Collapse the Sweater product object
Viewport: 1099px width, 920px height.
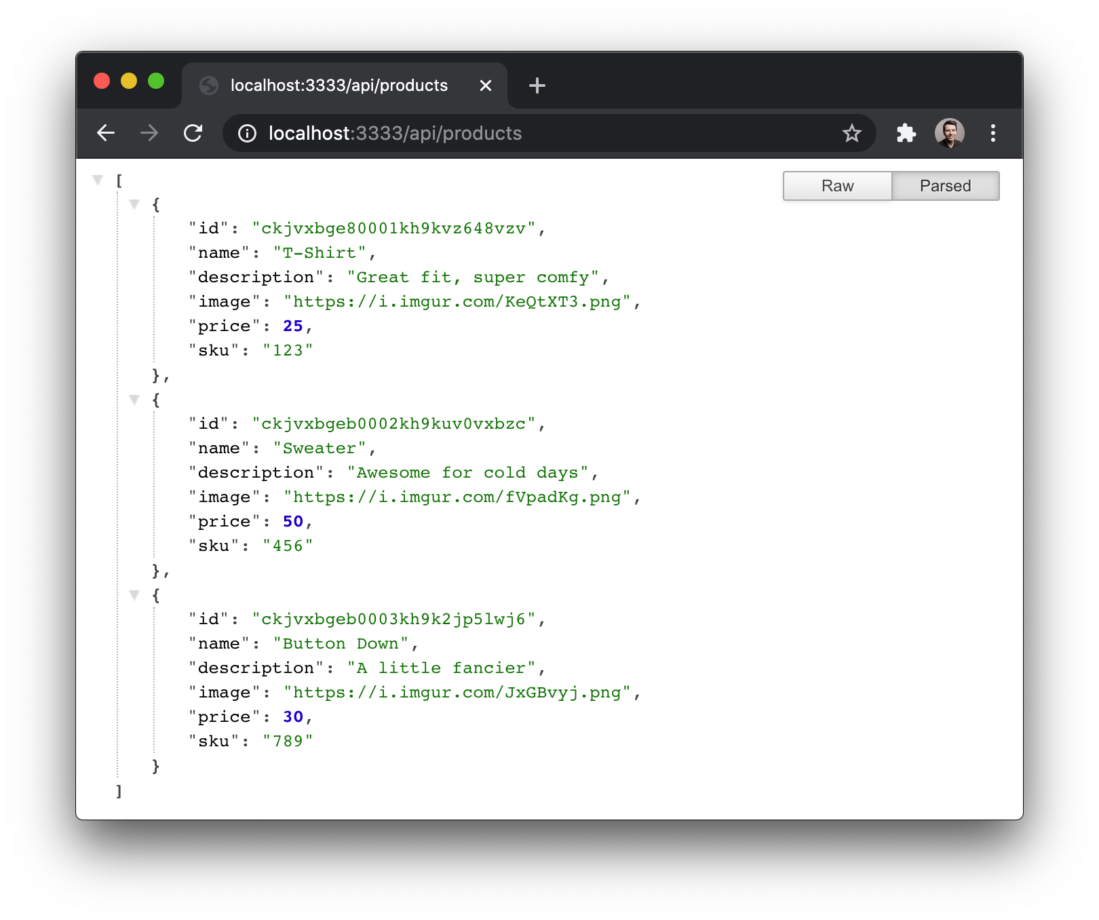(135, 400)
